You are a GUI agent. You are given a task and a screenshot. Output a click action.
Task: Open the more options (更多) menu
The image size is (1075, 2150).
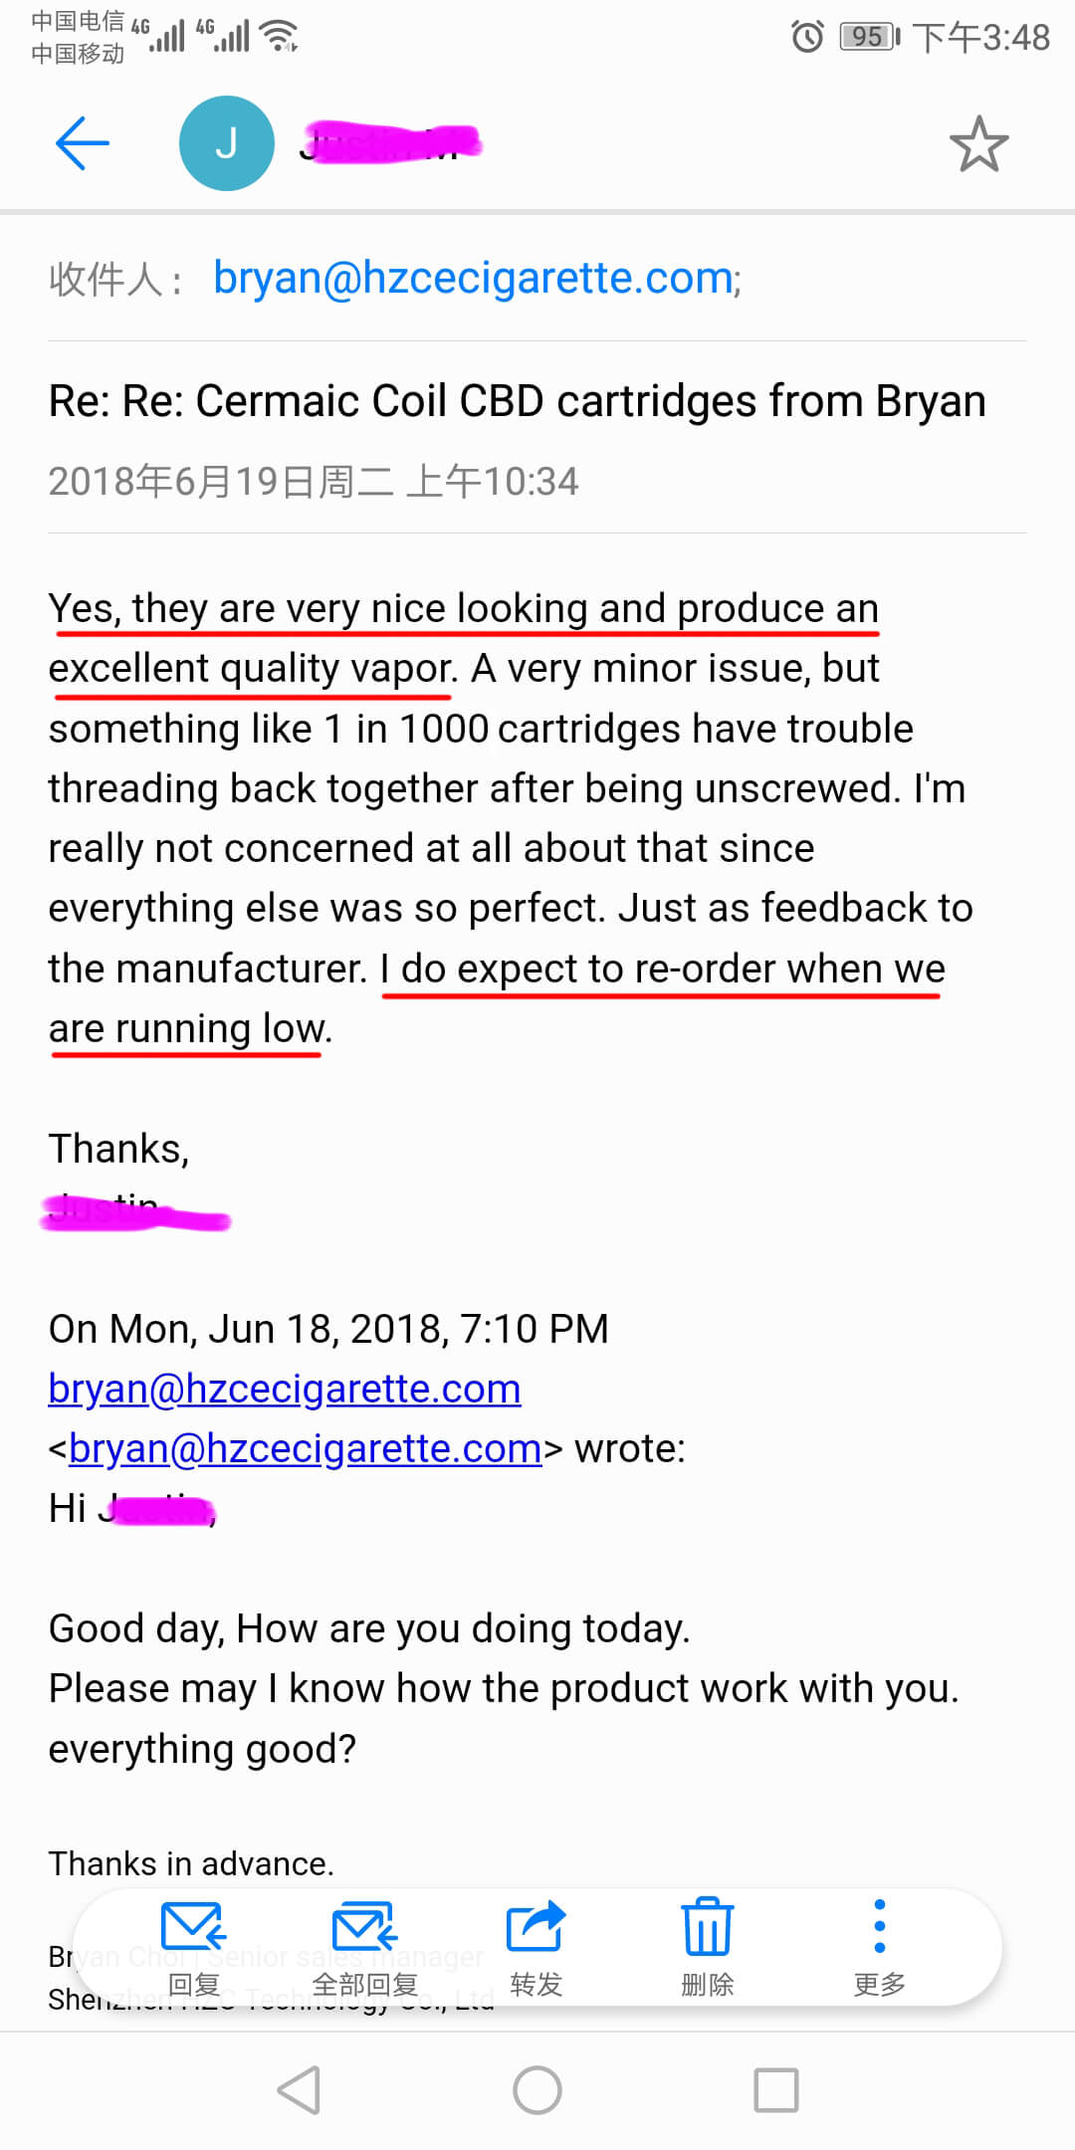click(880, 1947)
